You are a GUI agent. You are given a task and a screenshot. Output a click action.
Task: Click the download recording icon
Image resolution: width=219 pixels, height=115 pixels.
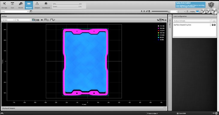click(x=142, y=11)
